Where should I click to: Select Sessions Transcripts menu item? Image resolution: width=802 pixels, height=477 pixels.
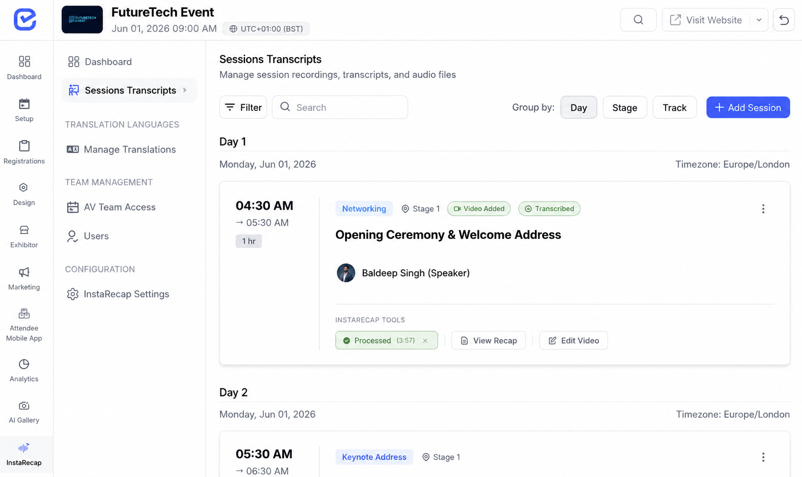pyautogui.click(x=129, y=90)
